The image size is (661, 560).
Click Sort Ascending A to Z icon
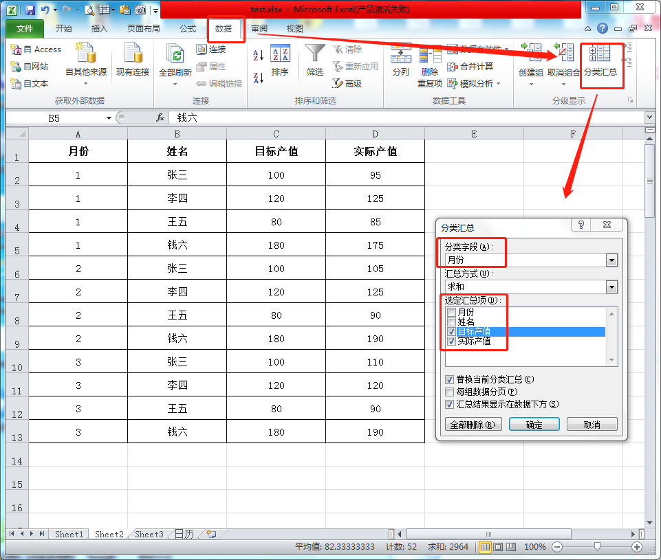point(259,55)
